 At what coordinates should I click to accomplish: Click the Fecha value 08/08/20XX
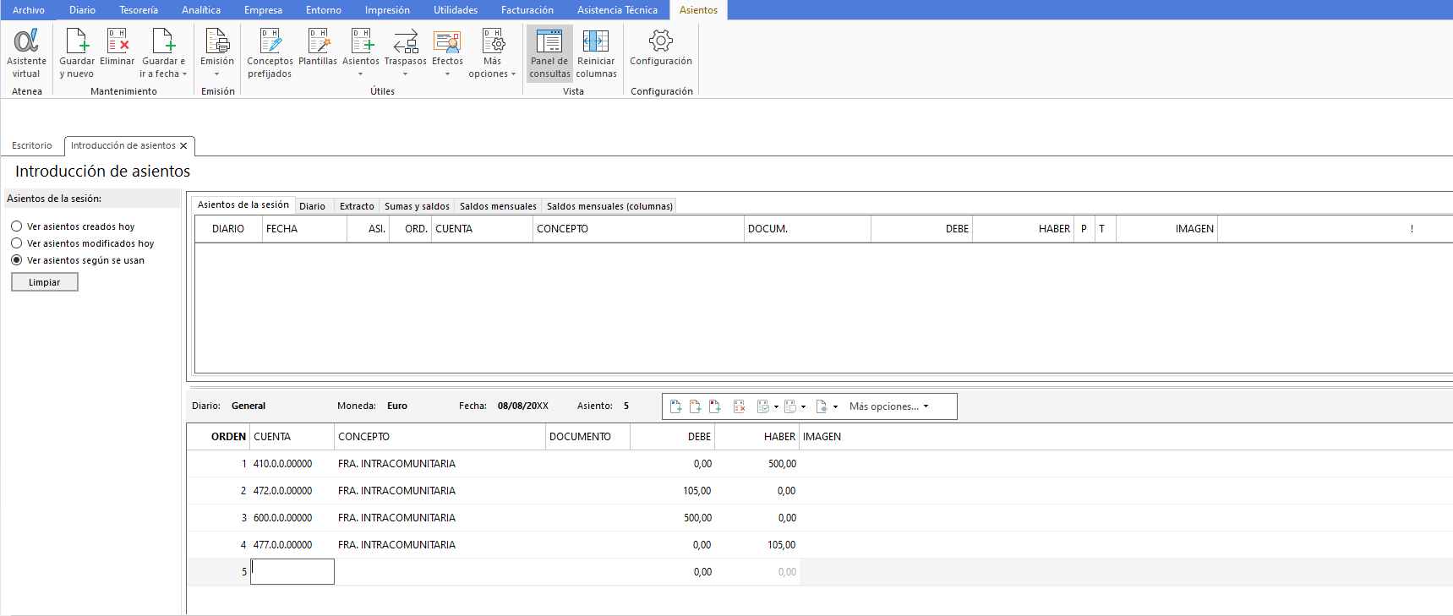[x=522, y=406]
